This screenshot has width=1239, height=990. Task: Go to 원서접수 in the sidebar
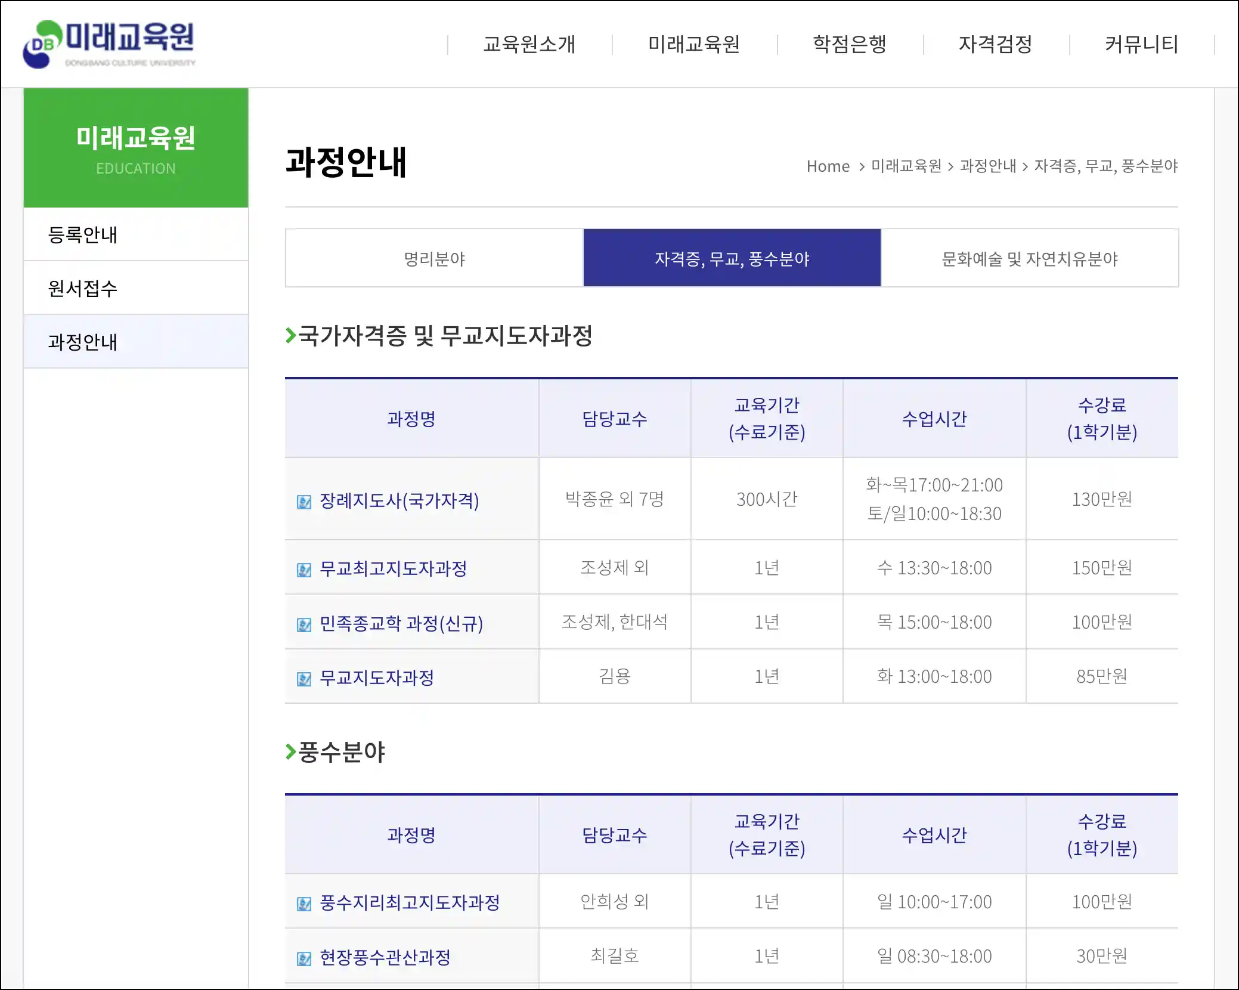click(83, 289)
